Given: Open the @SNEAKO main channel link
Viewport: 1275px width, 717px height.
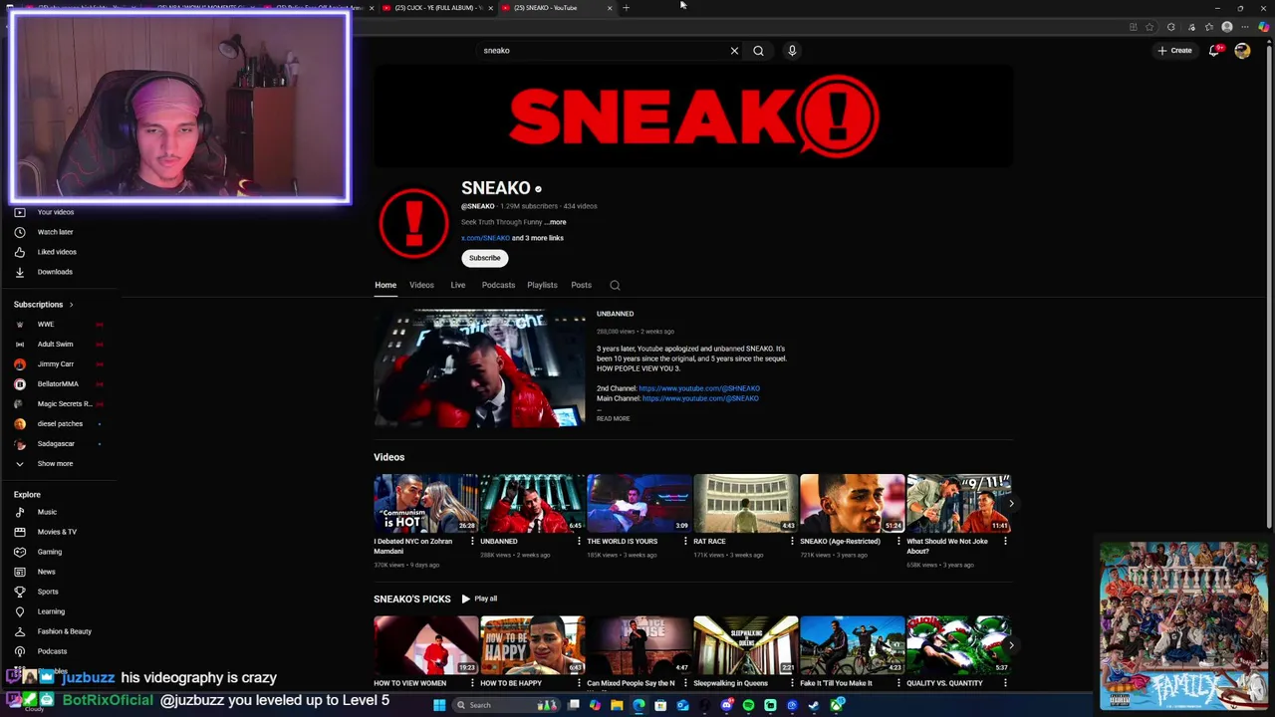Looking at the screenshot, I should 700,398.
